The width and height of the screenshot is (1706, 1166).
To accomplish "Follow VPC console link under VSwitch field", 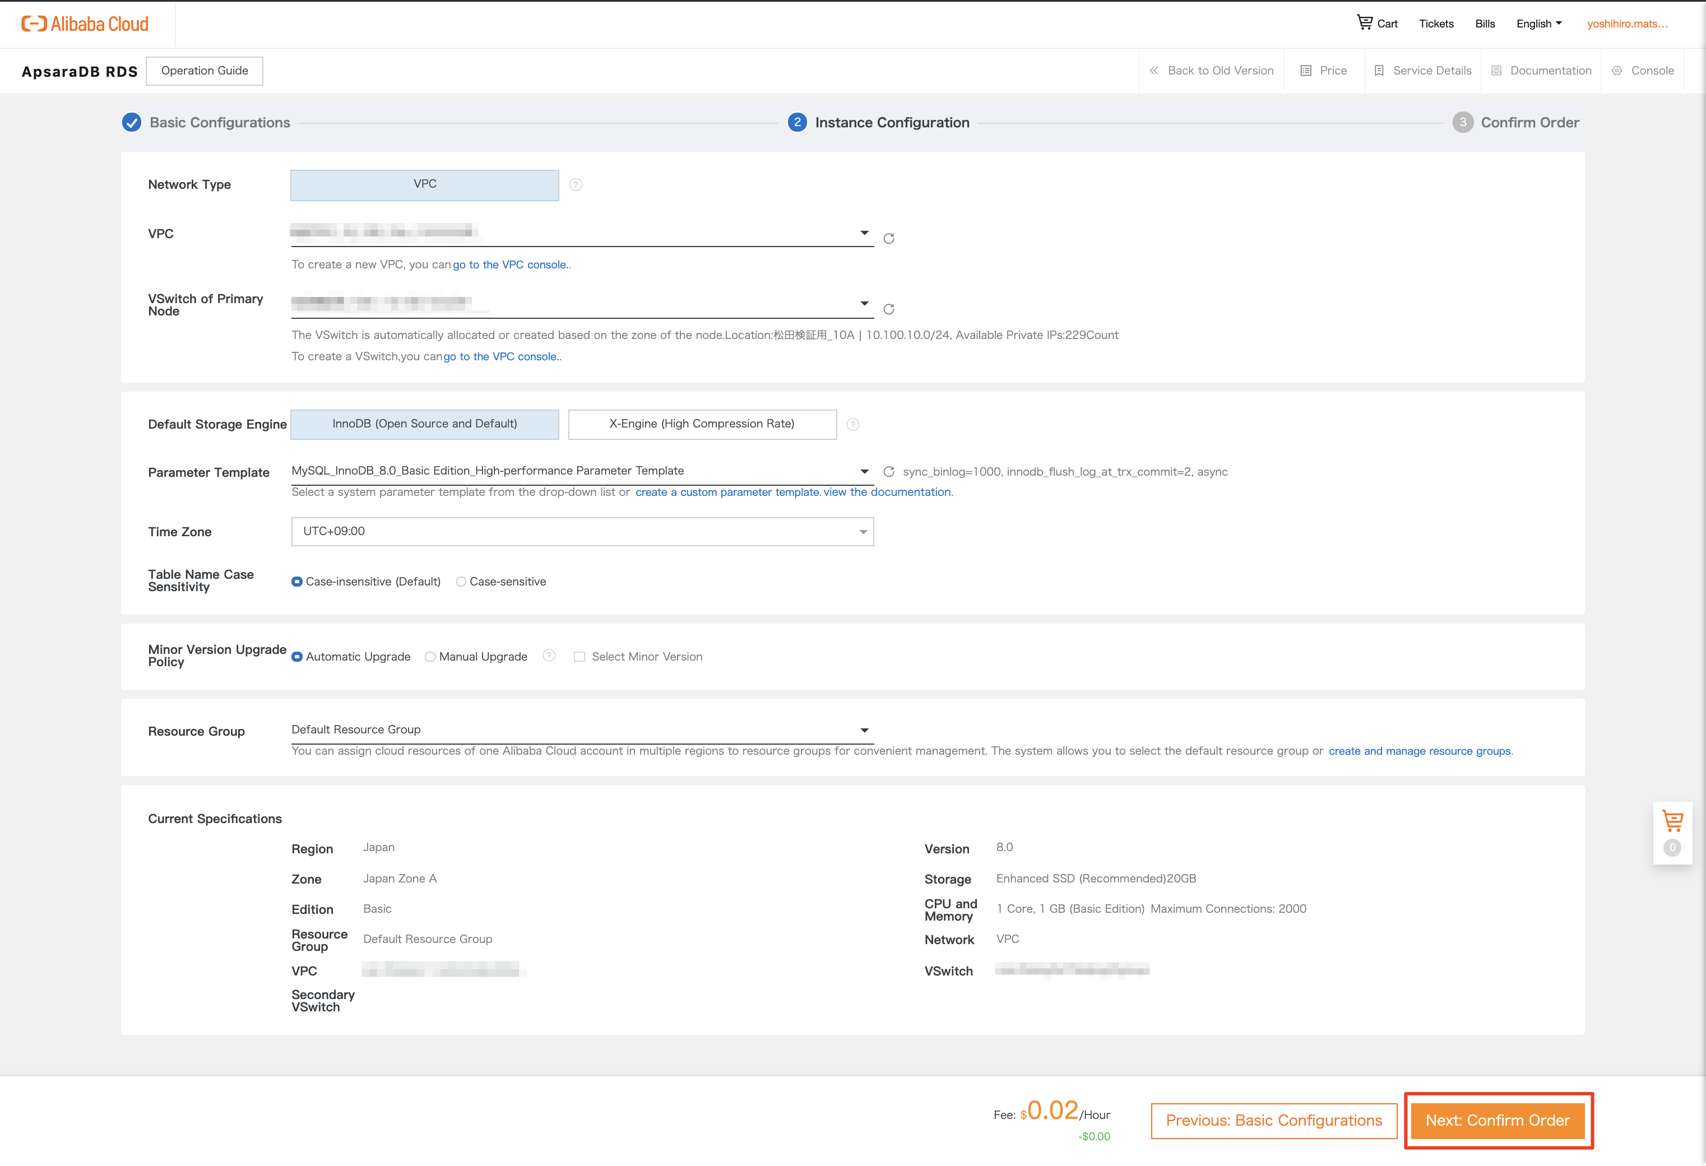I will (x=500, y=356).
